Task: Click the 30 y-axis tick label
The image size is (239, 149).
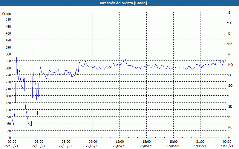Action: [x=9, y=131]
